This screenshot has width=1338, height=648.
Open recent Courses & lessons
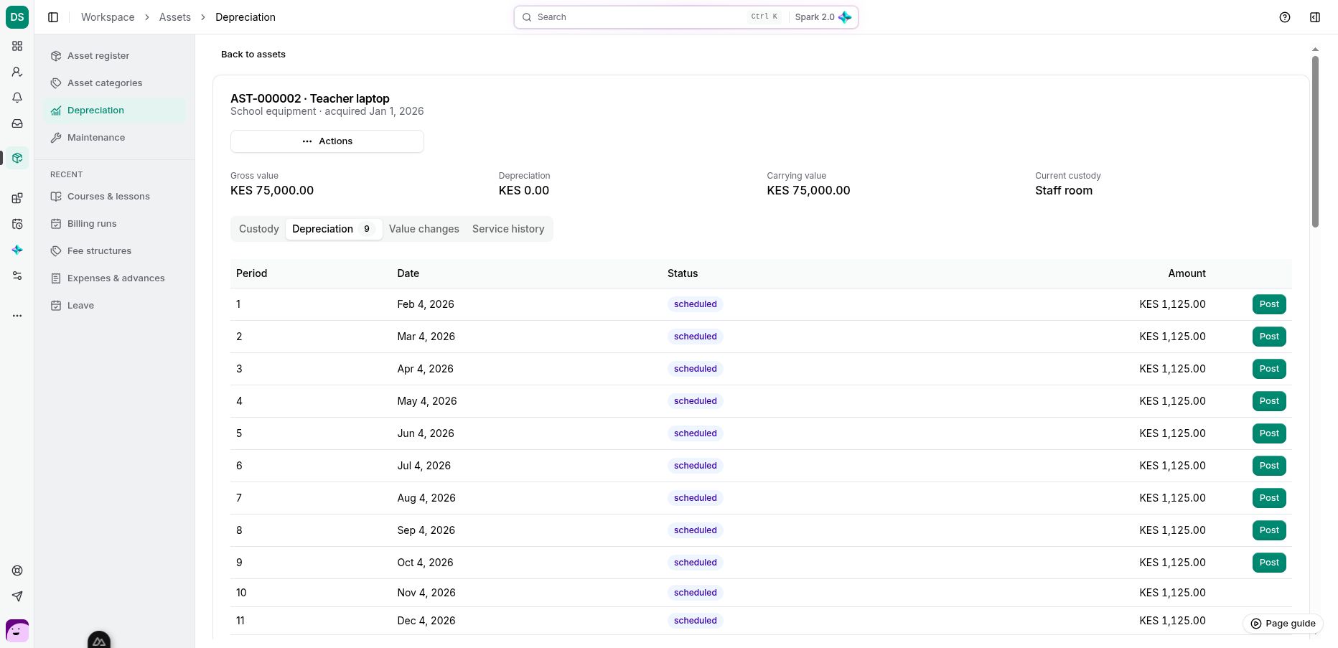(114, 197)
